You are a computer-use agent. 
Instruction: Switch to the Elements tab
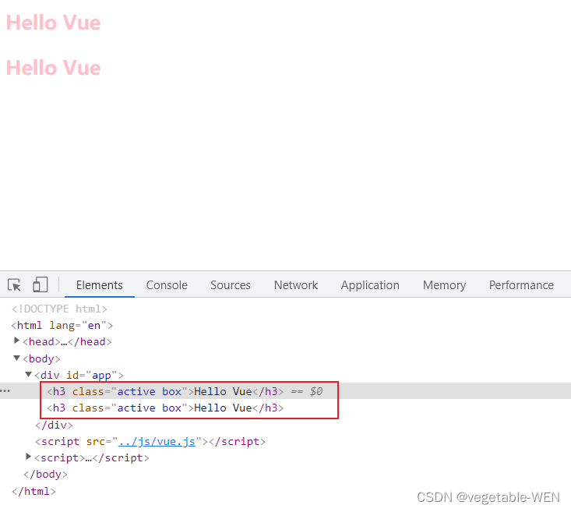(x=99, y=285)
